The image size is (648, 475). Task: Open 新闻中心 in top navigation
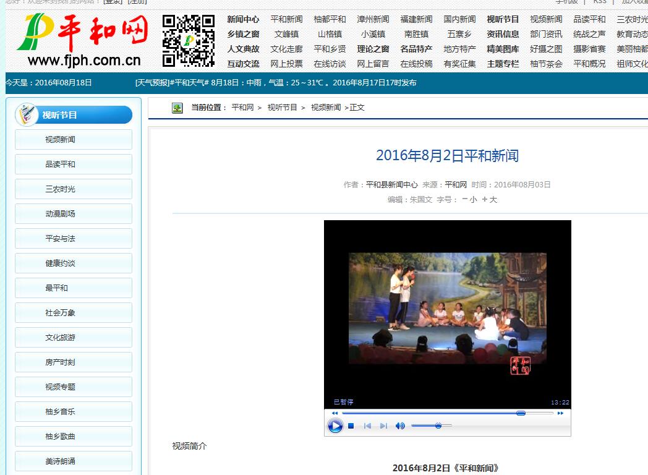point(243,19)
